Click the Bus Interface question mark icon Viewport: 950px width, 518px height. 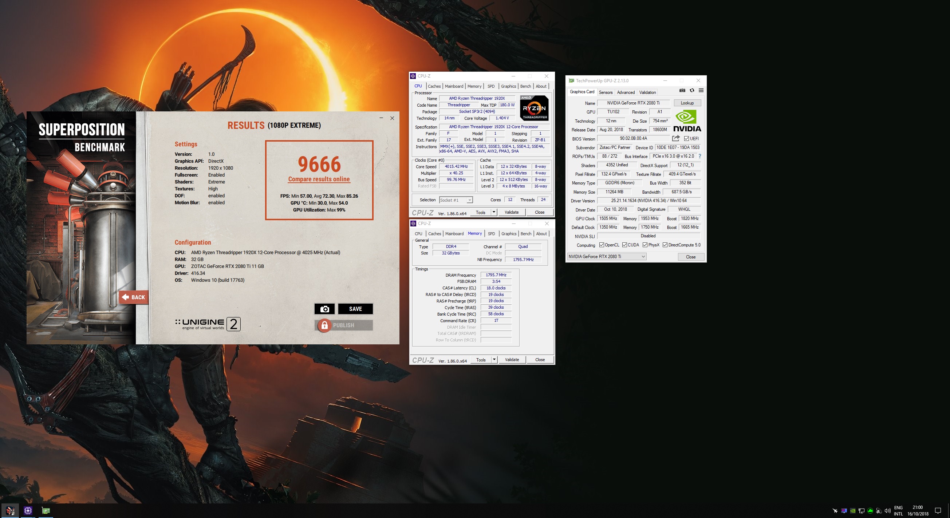(x=699, y=156)
